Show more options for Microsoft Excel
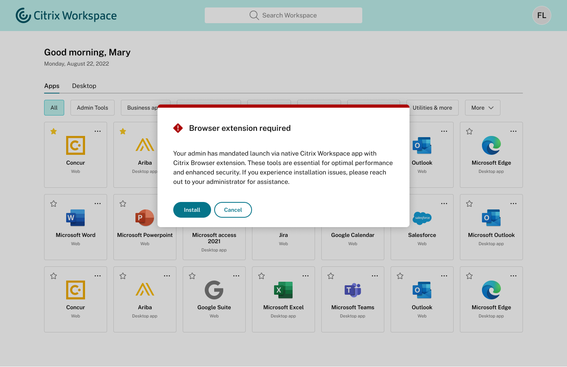 (306, 276)
